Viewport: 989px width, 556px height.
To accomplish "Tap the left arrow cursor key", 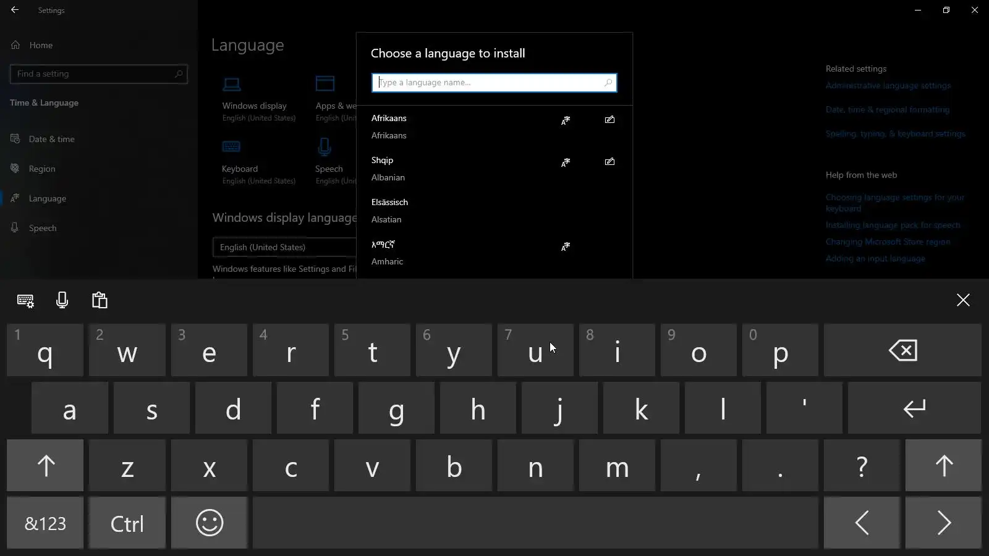I will click(862, 523).
